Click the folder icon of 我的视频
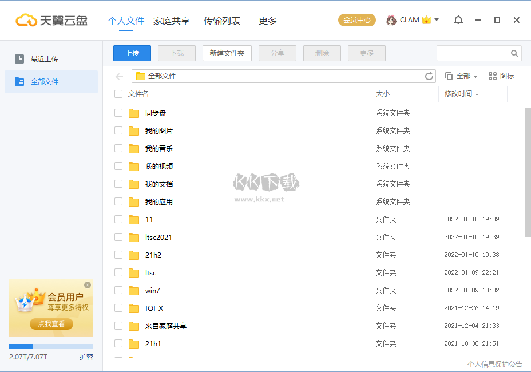 point(134,167)
